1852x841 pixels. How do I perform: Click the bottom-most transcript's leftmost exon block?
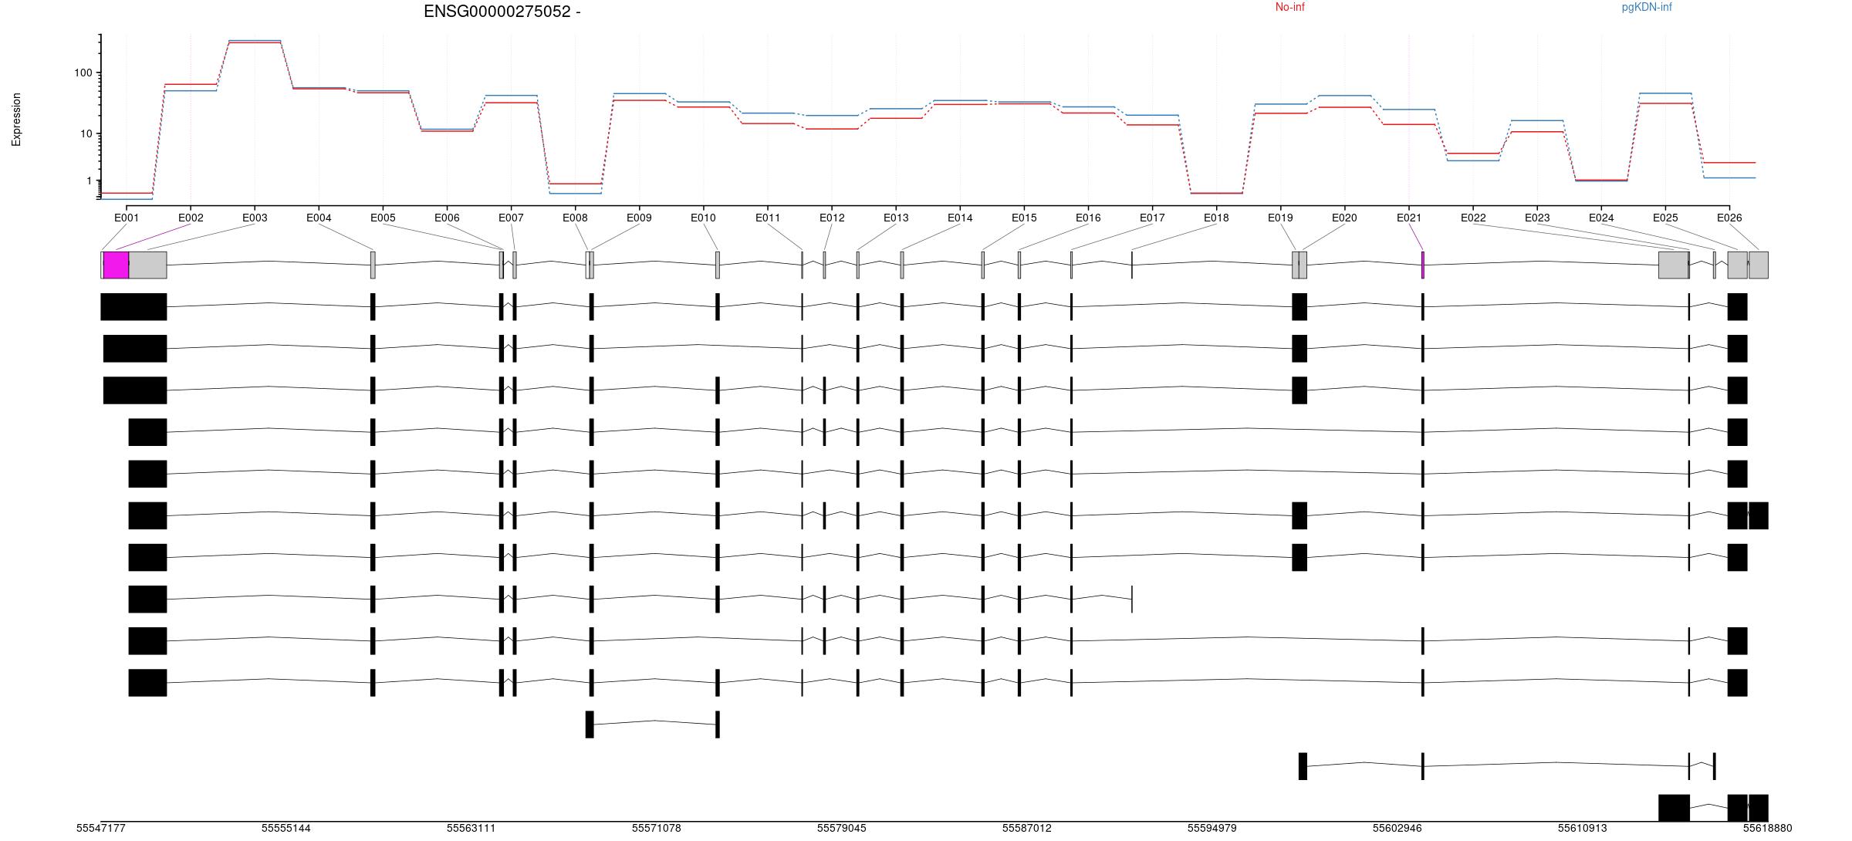point(1673,808)
